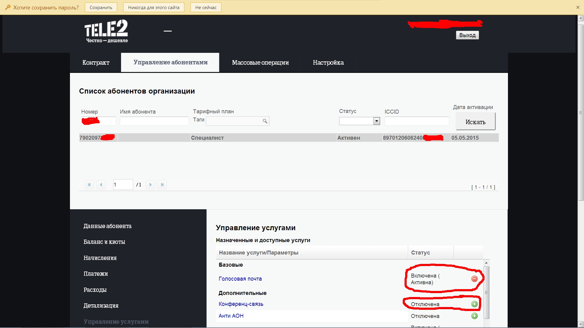Click magnifier icon in Тэги field
The height and width of the screenshot is (328, 584).
pyautogui.click(x=265, y=121)
